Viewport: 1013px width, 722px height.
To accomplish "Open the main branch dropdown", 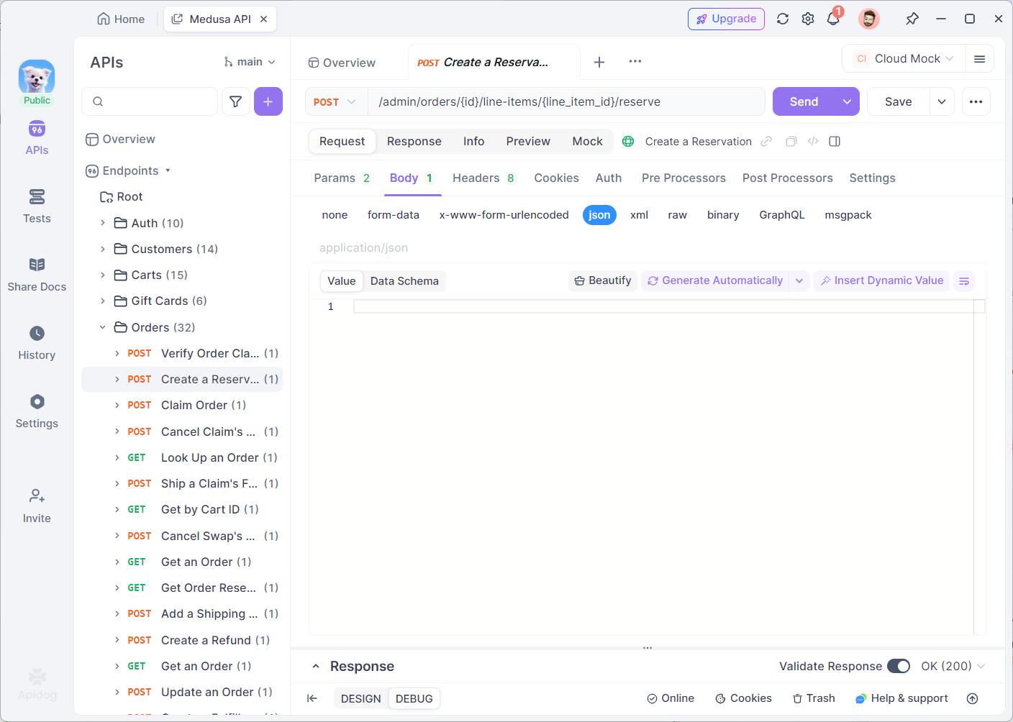I will click(250, 63).
